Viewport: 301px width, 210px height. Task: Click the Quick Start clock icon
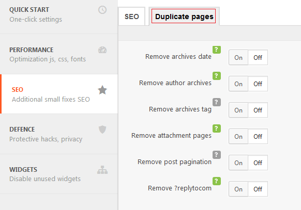click(x=102, y=10)
